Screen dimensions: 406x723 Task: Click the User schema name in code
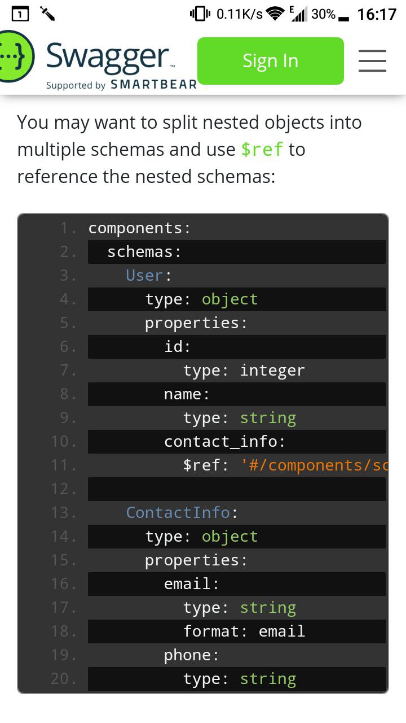144,276
